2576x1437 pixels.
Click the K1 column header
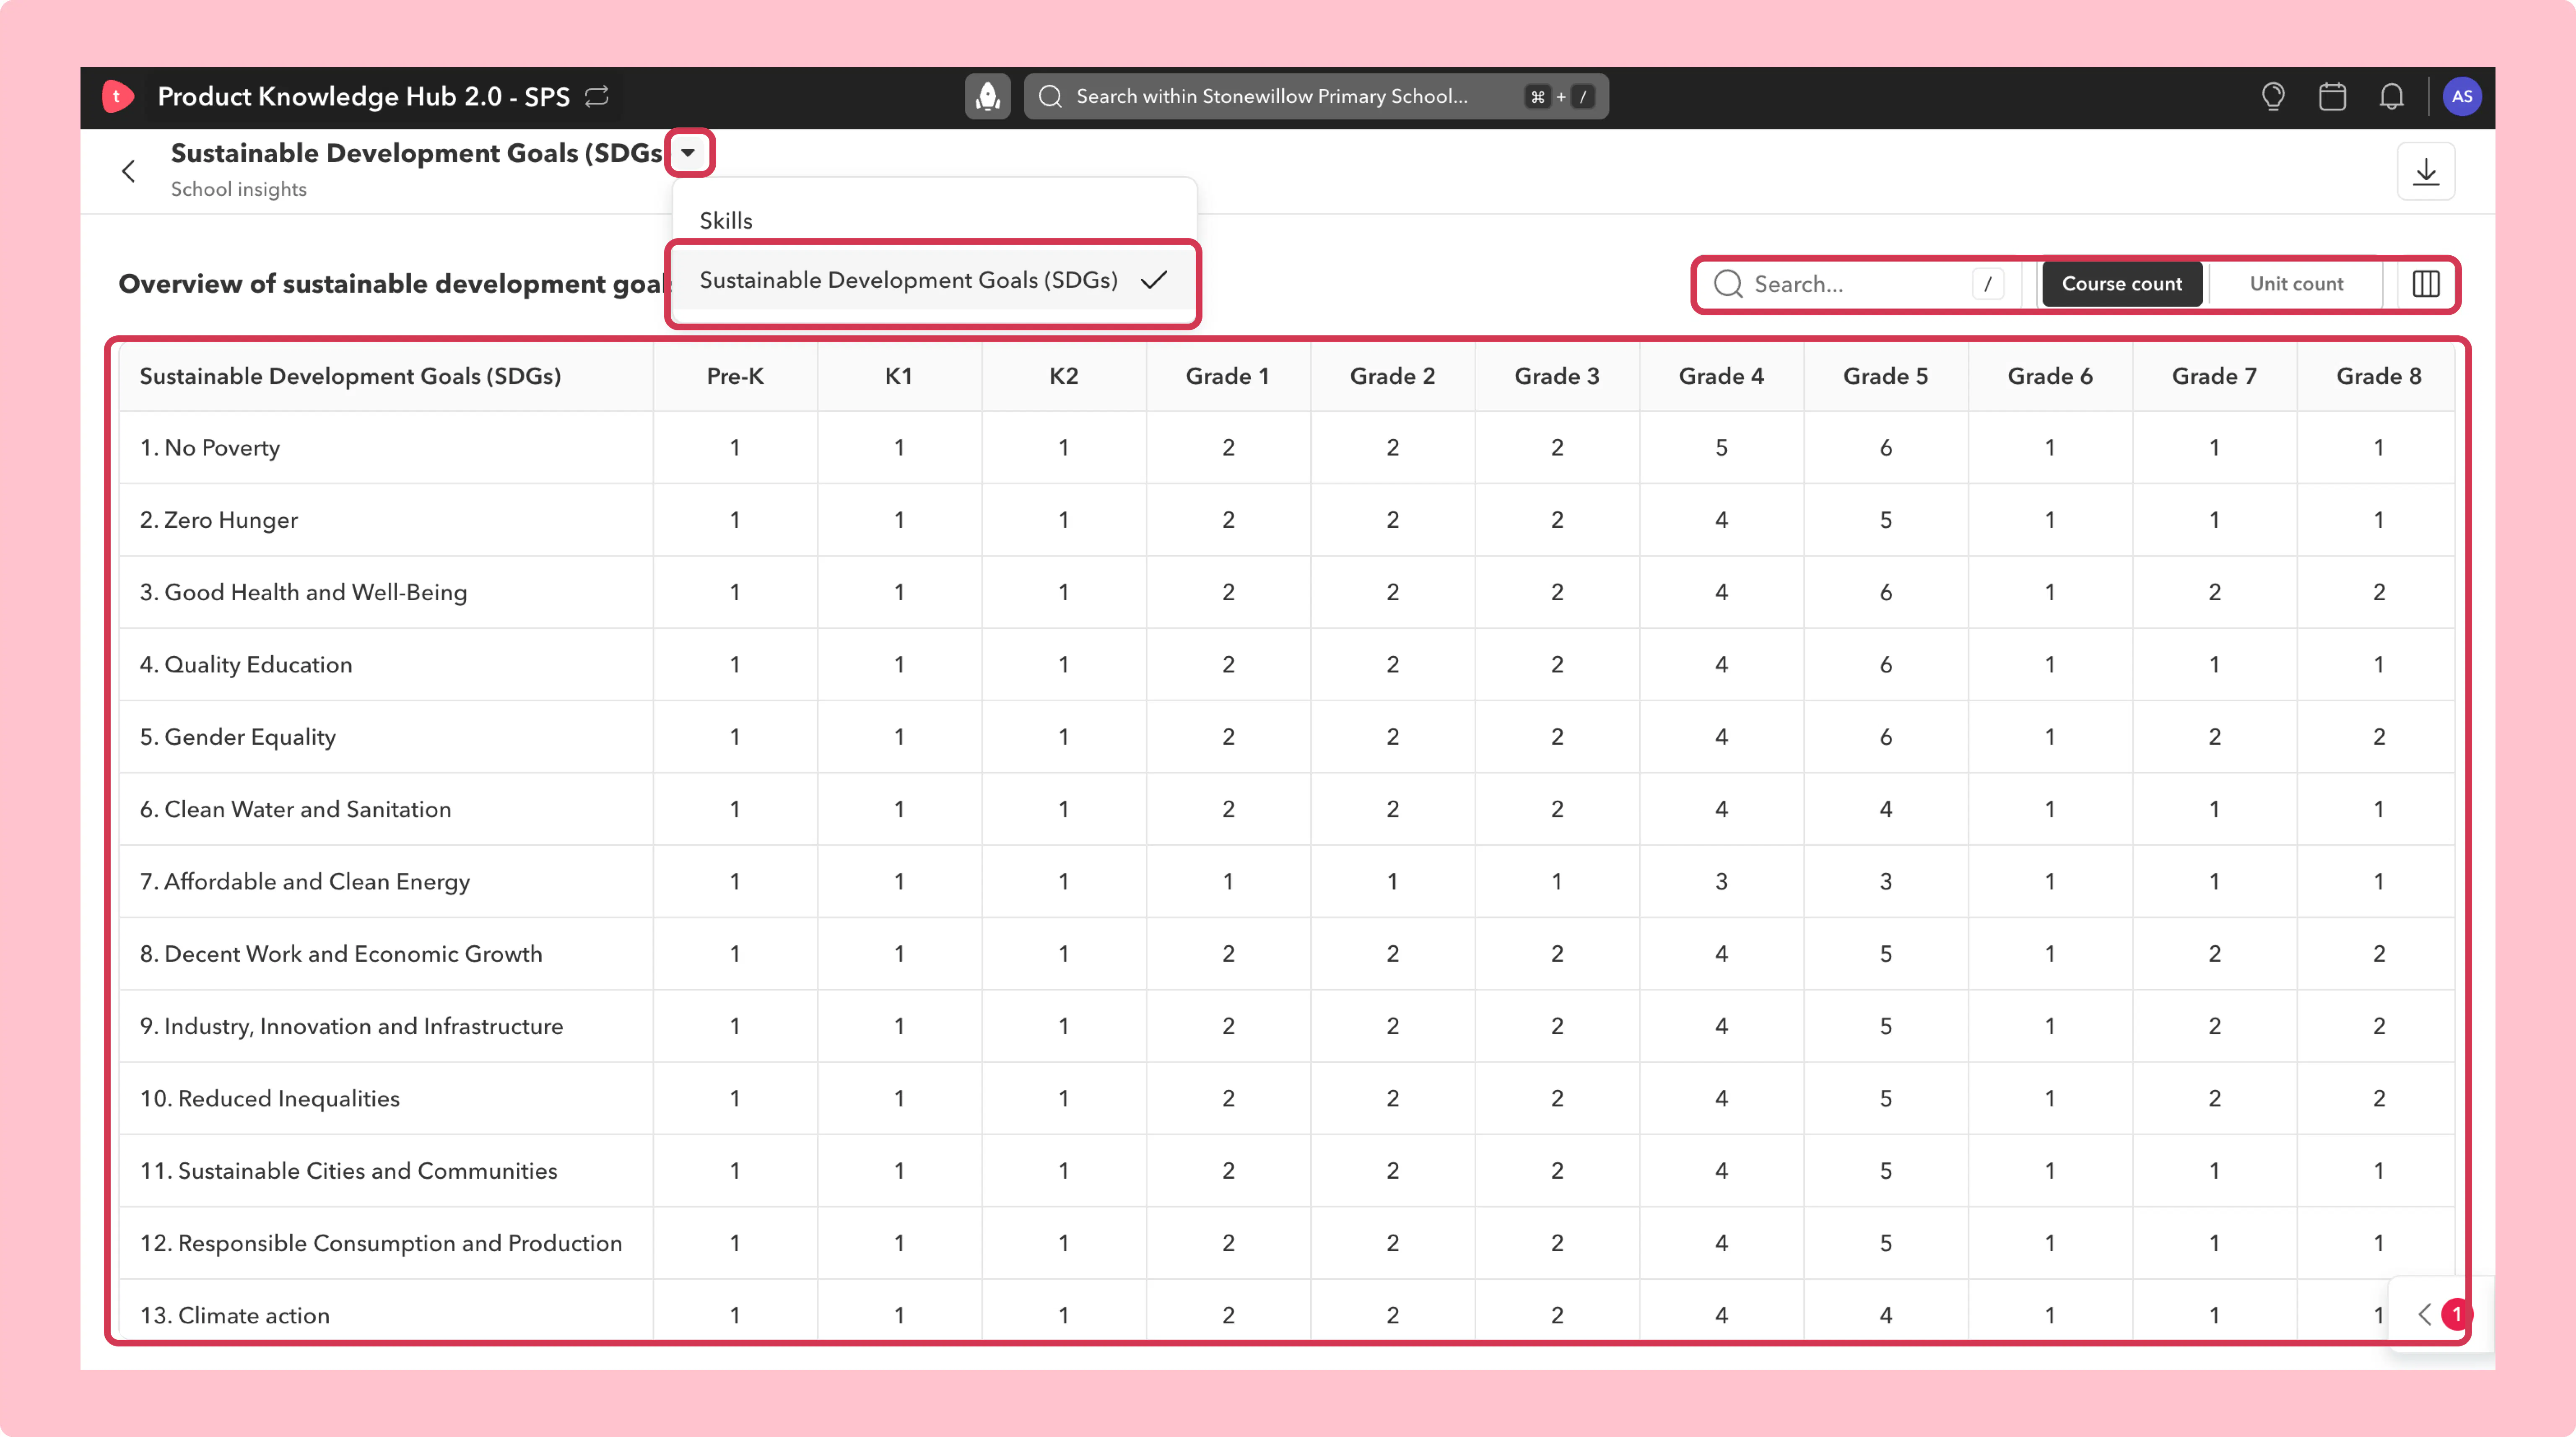899,376
